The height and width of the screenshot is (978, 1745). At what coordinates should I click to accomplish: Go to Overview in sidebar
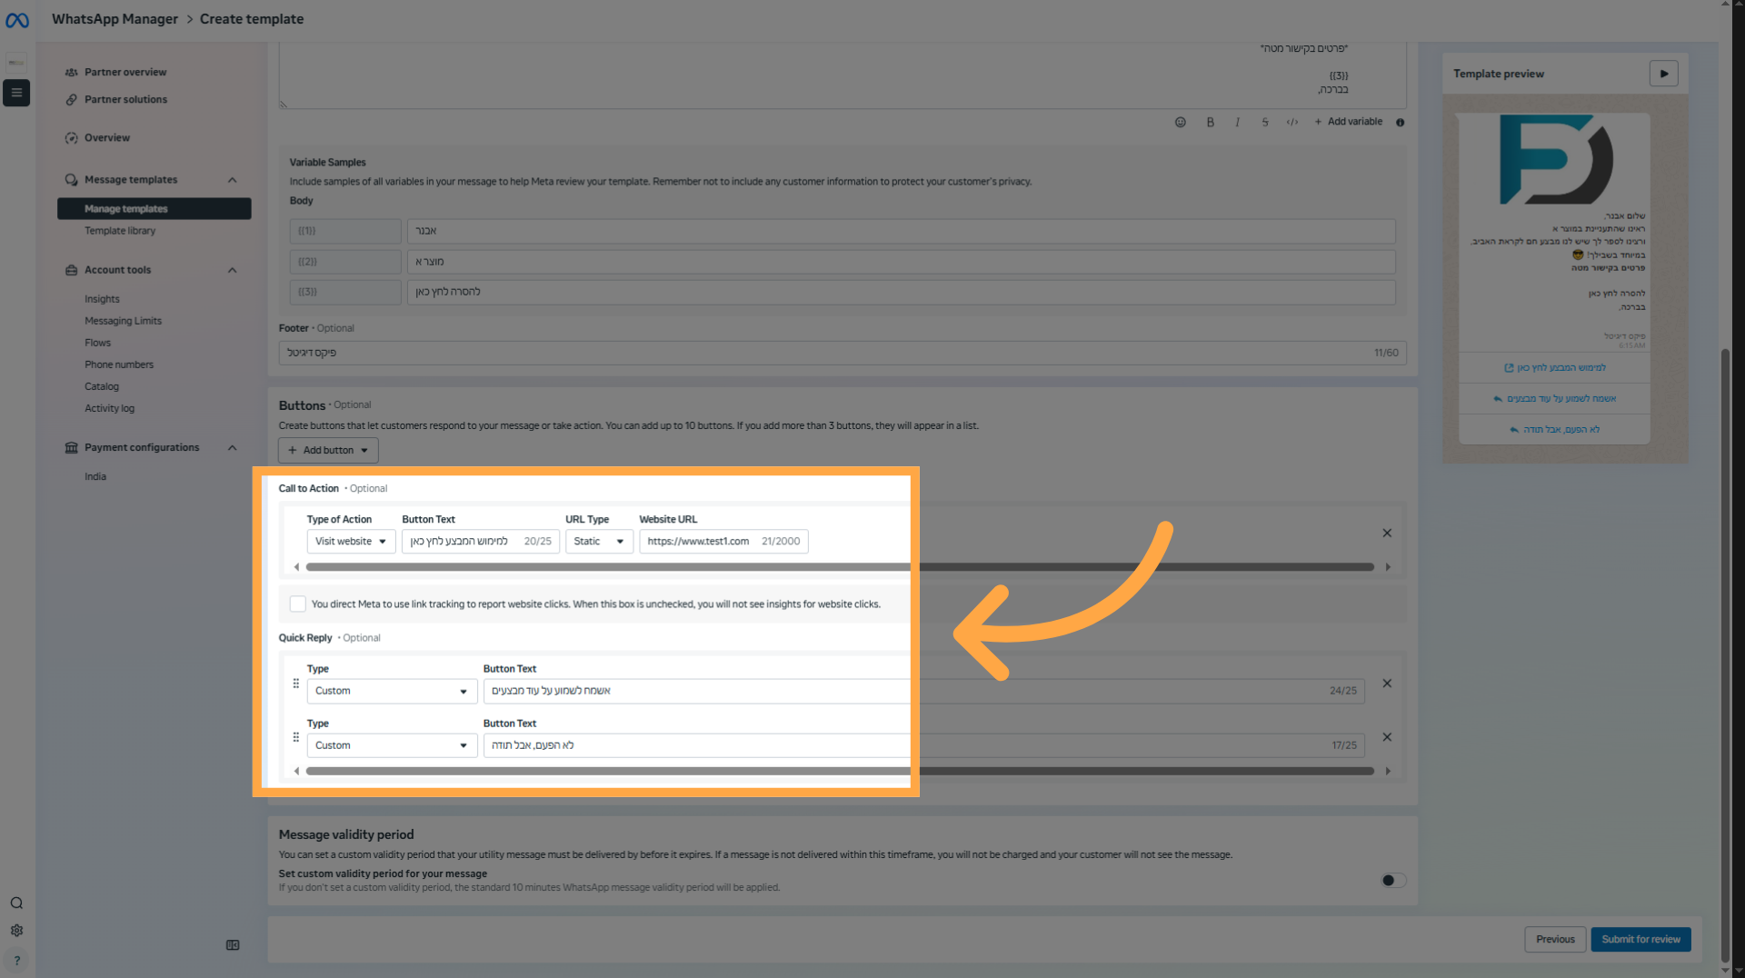(x=107, y=138)
